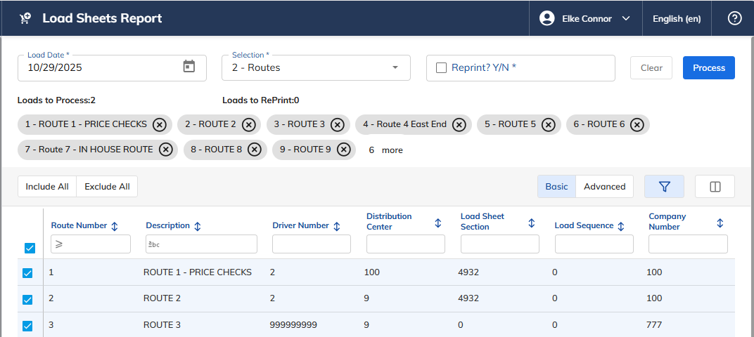This screenshot has width=754, height=337.
Task: Expand the Elke Connor user menu chevron
Action: point(625,19)
